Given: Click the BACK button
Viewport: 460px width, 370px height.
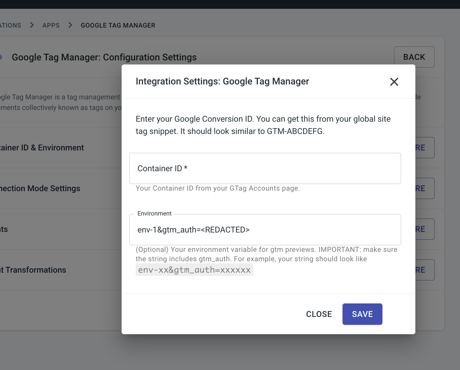Looking at the screenshot, I should [414, 57].
